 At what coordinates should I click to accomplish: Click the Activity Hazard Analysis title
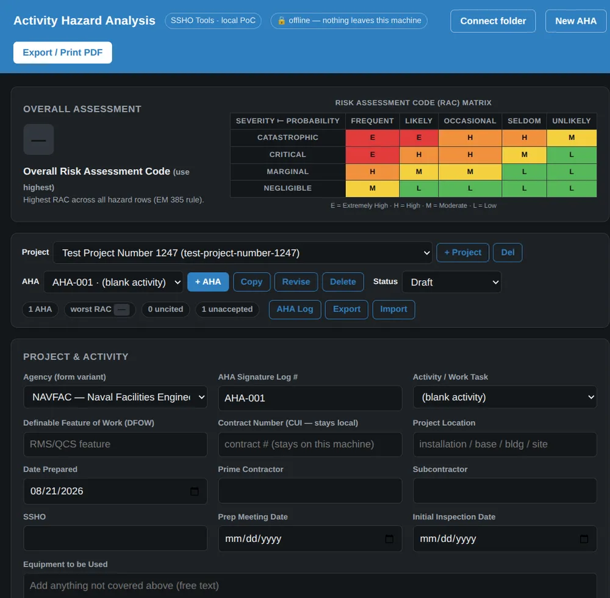tap(84, 21)
